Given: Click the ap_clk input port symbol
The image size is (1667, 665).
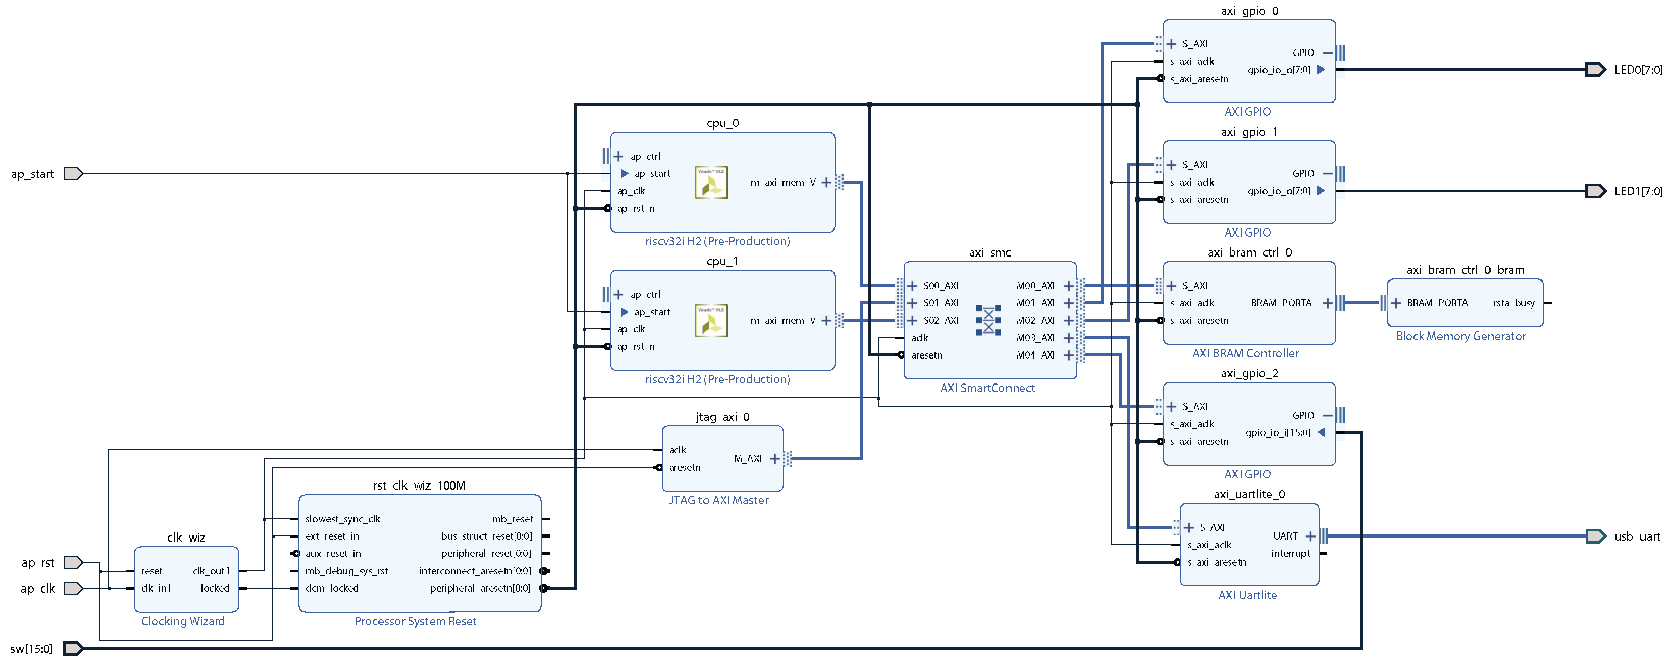Looking at the screenshot, I should [72, 588].
